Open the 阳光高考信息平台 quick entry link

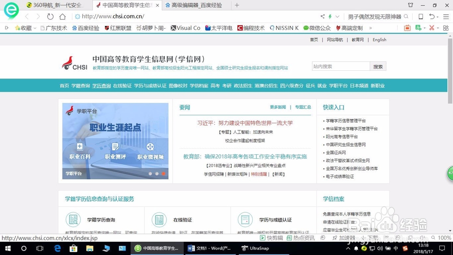[x=342, y=137]
